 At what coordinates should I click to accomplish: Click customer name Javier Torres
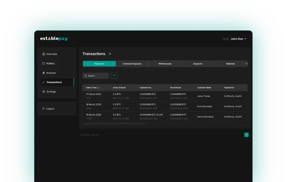[x=203, y=96]
